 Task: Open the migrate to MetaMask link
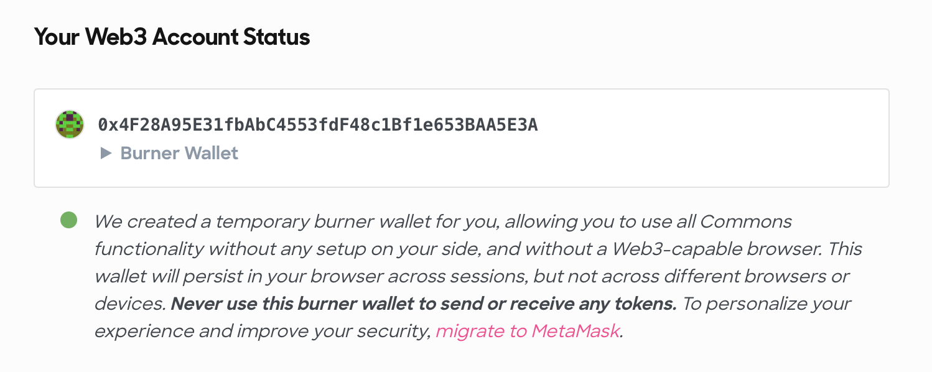tap(528, 331)
